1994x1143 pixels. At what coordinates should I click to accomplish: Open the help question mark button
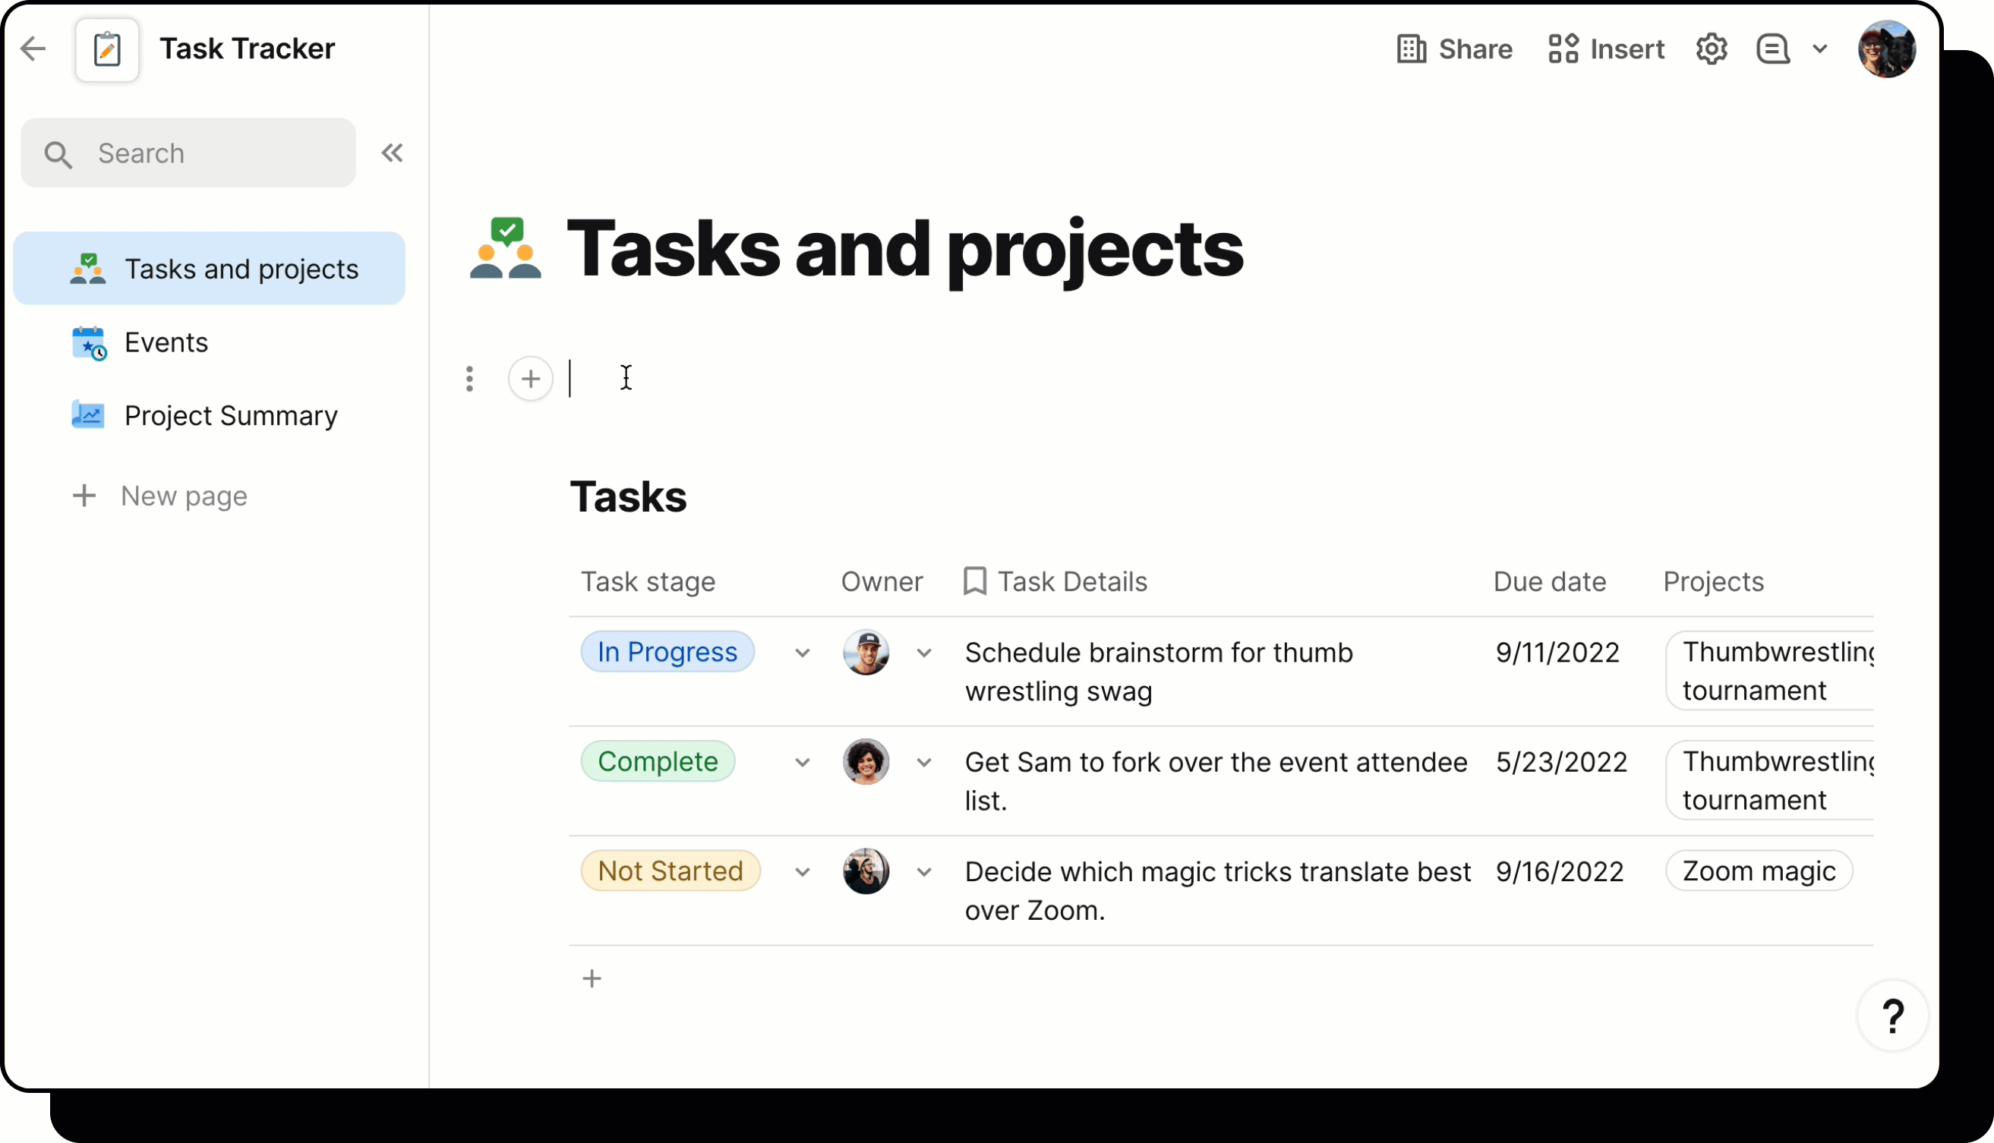pyautogui.click(x=1892, y=1015)
